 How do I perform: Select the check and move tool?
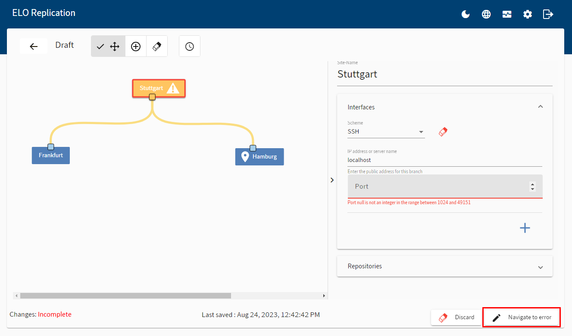point(108,47)
